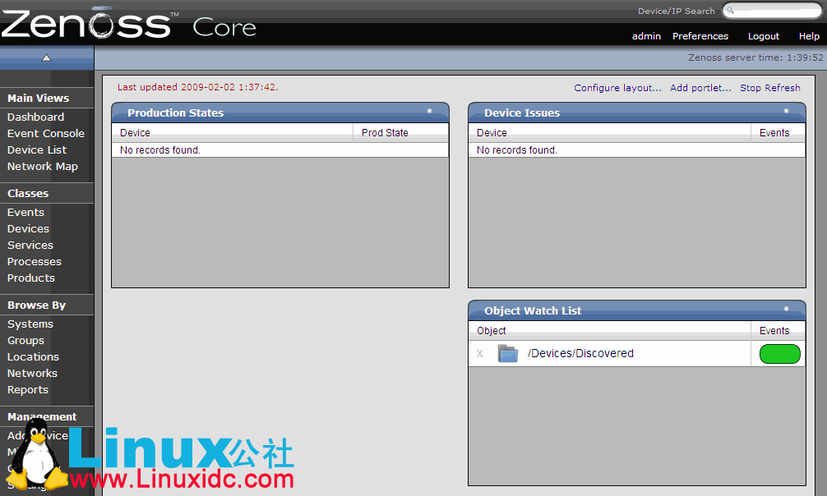Open the /Devices/Discovered object link
Screen dimensions: 827x496
click(580, 354)
